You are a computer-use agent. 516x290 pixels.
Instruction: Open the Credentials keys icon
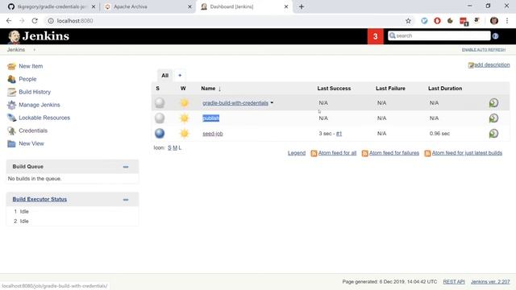[11, 130]
